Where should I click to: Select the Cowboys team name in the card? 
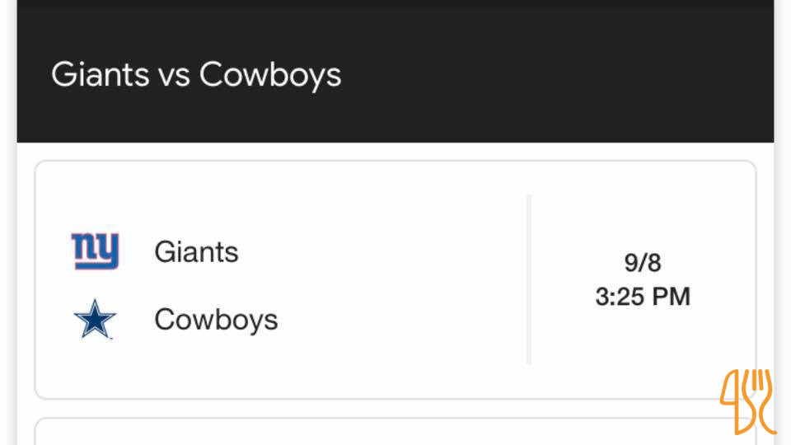point(216,320)
